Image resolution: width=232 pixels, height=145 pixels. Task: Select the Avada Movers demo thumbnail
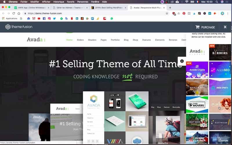[197, 105]
